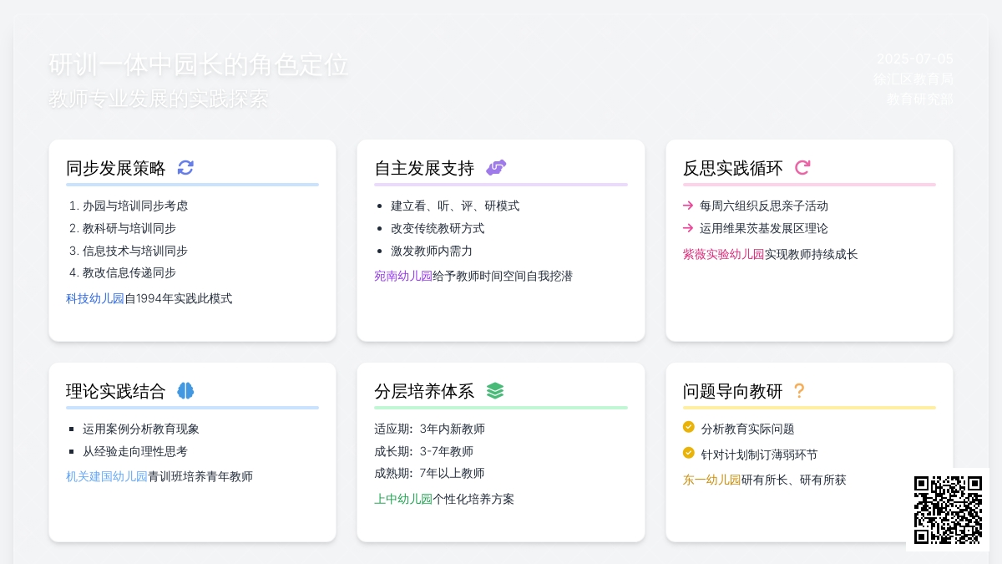
Task: Click the card heading 同步发展策略
Action: 116,168
